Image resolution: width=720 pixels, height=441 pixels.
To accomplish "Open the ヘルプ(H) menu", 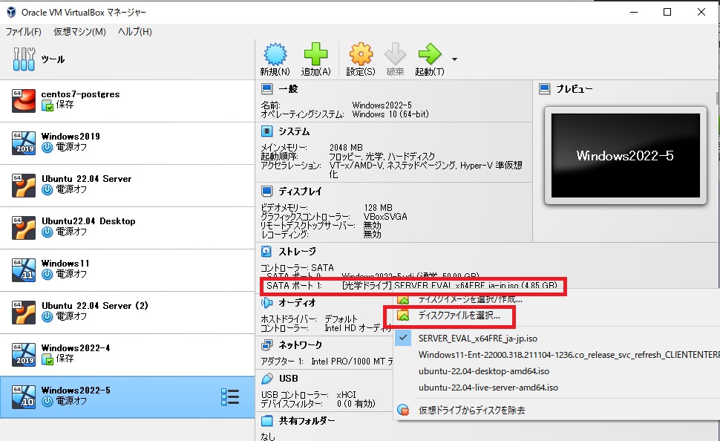I will click(x=134, y=32).
